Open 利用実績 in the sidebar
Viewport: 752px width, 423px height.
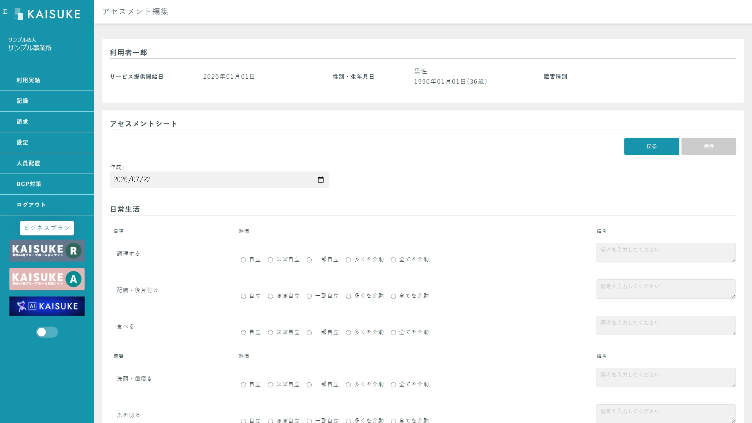[47, 80]
